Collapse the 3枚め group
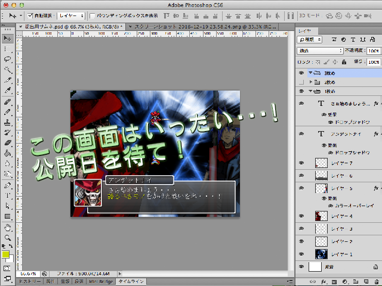This screenshot has width=382, height=286. click(x=310, y=73)
